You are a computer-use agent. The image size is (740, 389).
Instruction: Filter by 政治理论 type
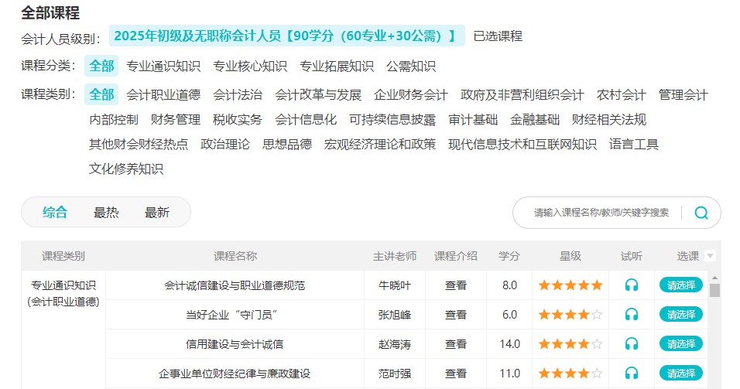[x=225, y=145]
